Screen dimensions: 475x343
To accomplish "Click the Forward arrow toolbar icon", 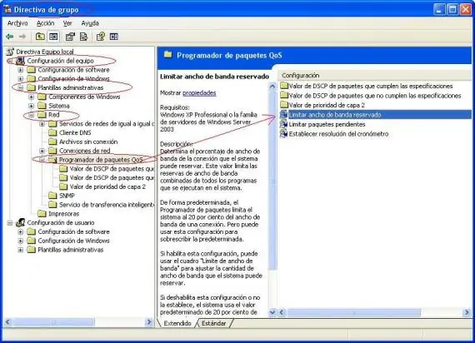I will point(22,37).
